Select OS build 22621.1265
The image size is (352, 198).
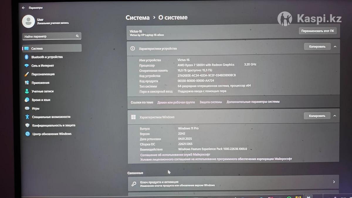(x=185, y=144)
